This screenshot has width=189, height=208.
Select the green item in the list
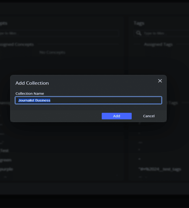(x=6, y=160)
